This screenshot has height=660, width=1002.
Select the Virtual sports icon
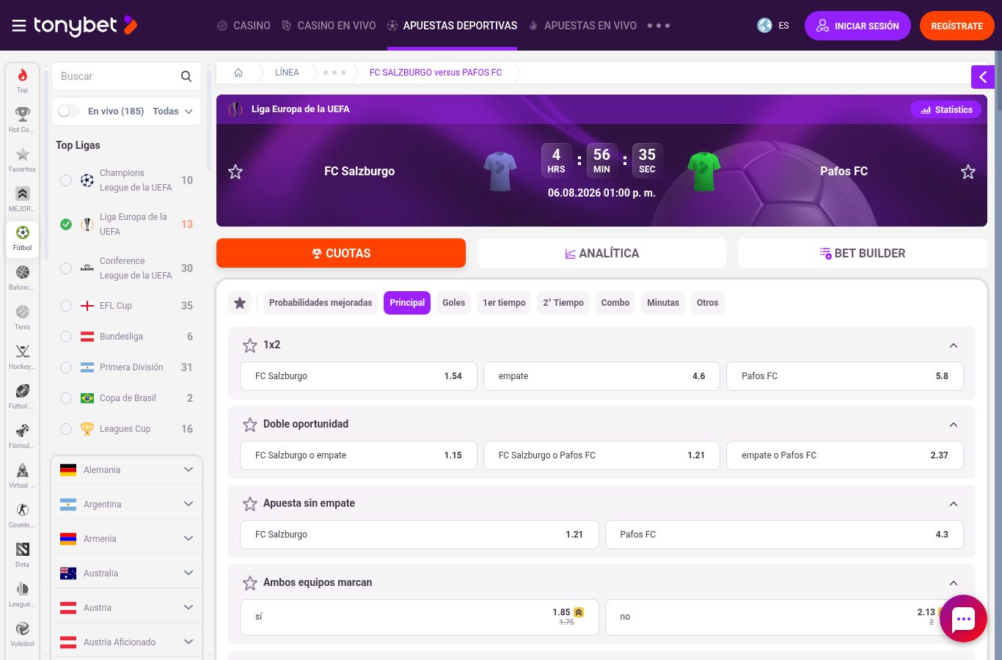click(23, 476)
